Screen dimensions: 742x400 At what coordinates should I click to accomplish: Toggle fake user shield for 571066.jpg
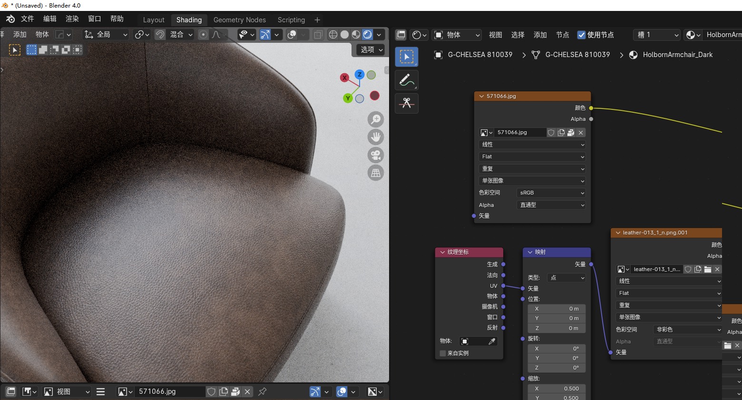(x=551, y=133)
